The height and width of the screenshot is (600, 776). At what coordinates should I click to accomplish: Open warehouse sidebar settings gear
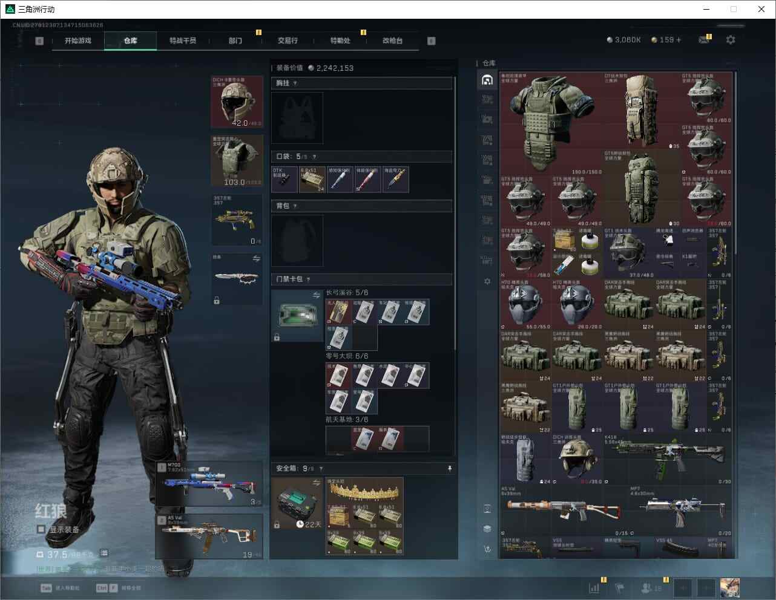click(487, 281)
